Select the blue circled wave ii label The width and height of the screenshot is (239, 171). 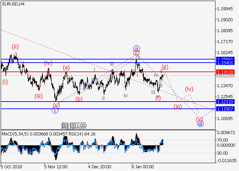136,48
